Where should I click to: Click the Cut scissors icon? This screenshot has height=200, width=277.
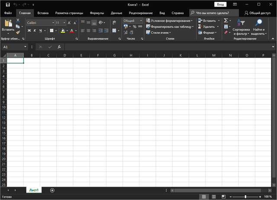coord(18,20)
